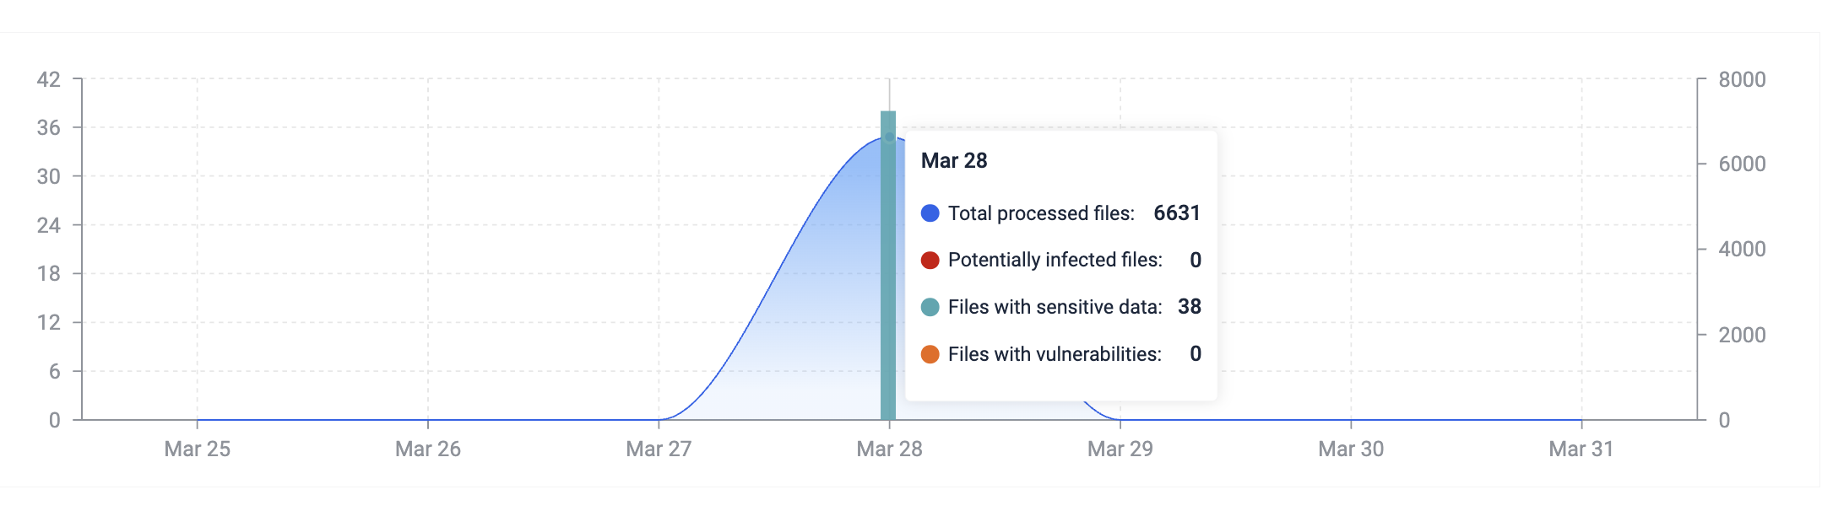This screenshot has height=511, width=1822.
Task: Select the Mar 25 x-axis label
Action: (x=198, y=449)
